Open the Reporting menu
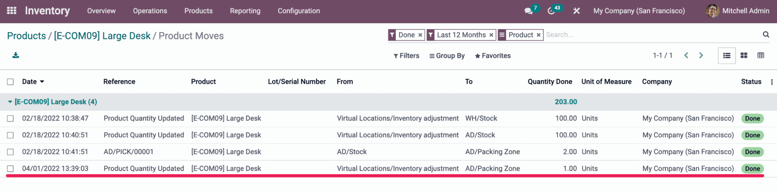 click(x=245, y=11)
